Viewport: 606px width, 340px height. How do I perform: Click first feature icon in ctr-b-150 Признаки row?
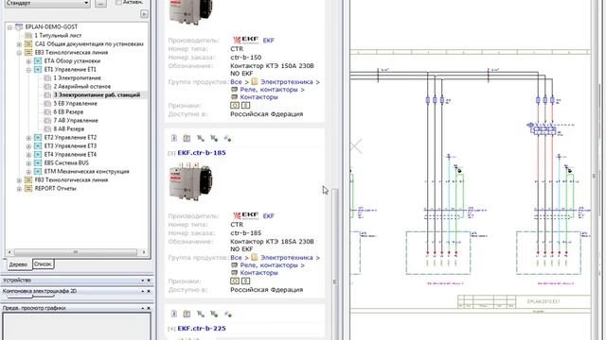pos(235,105)
